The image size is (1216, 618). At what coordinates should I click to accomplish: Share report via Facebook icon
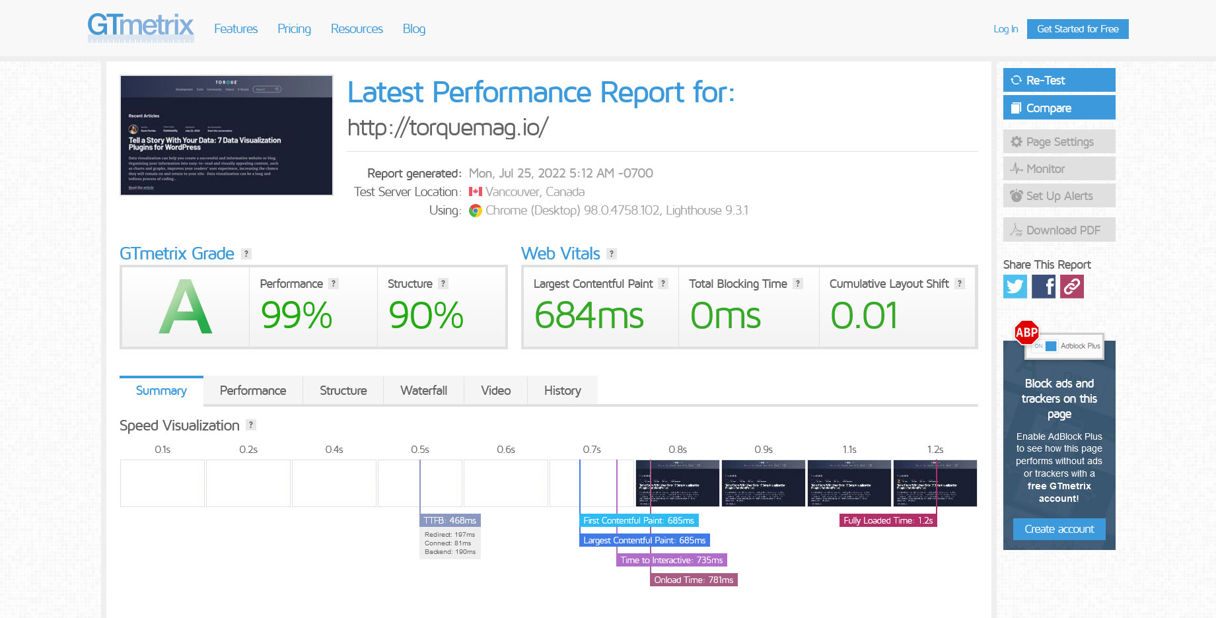1044,287
